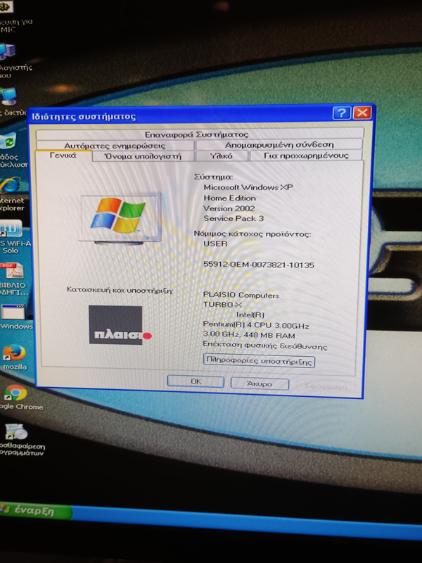Click the Microsoft Windows XP text
This screenshot has width=422, height=563.
248,187
